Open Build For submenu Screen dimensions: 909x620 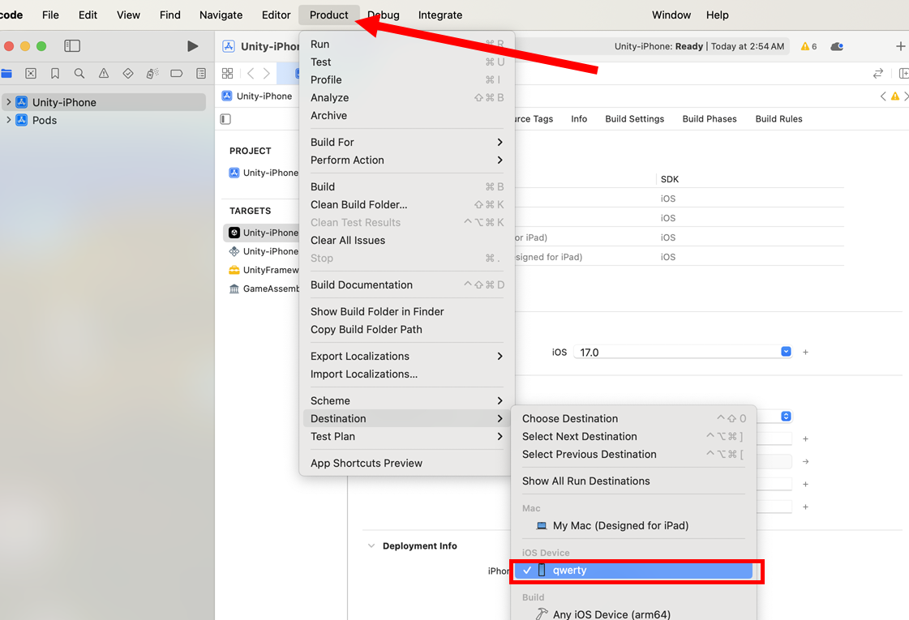[x=405, y=142]
